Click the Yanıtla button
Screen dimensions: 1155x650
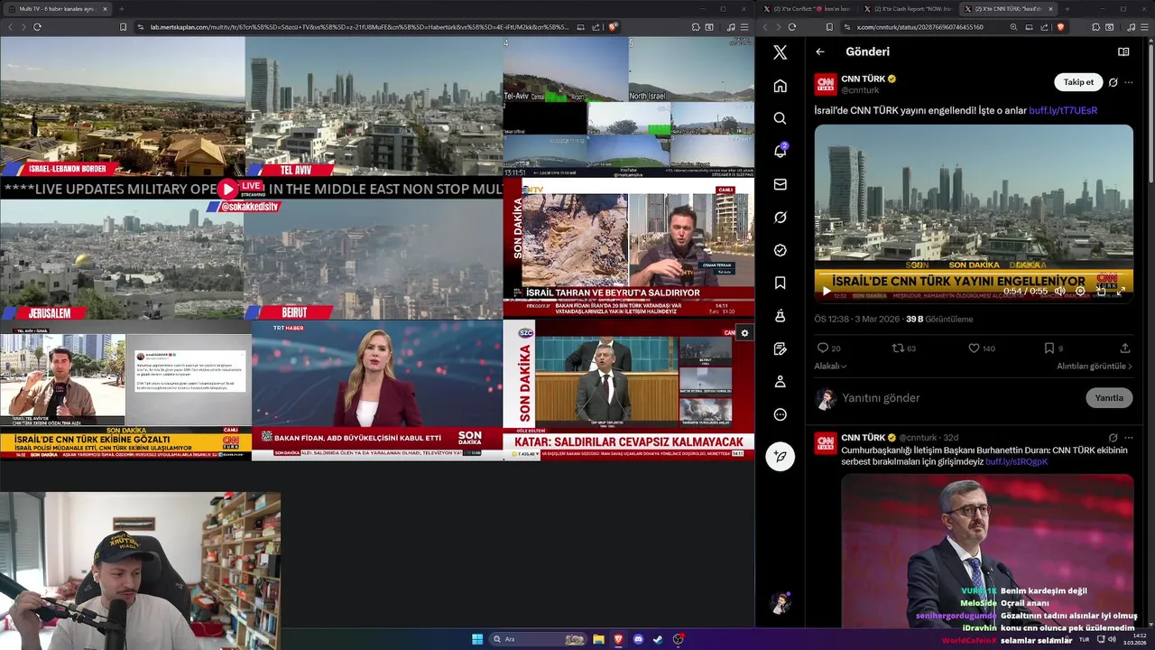click(1109, 398)
